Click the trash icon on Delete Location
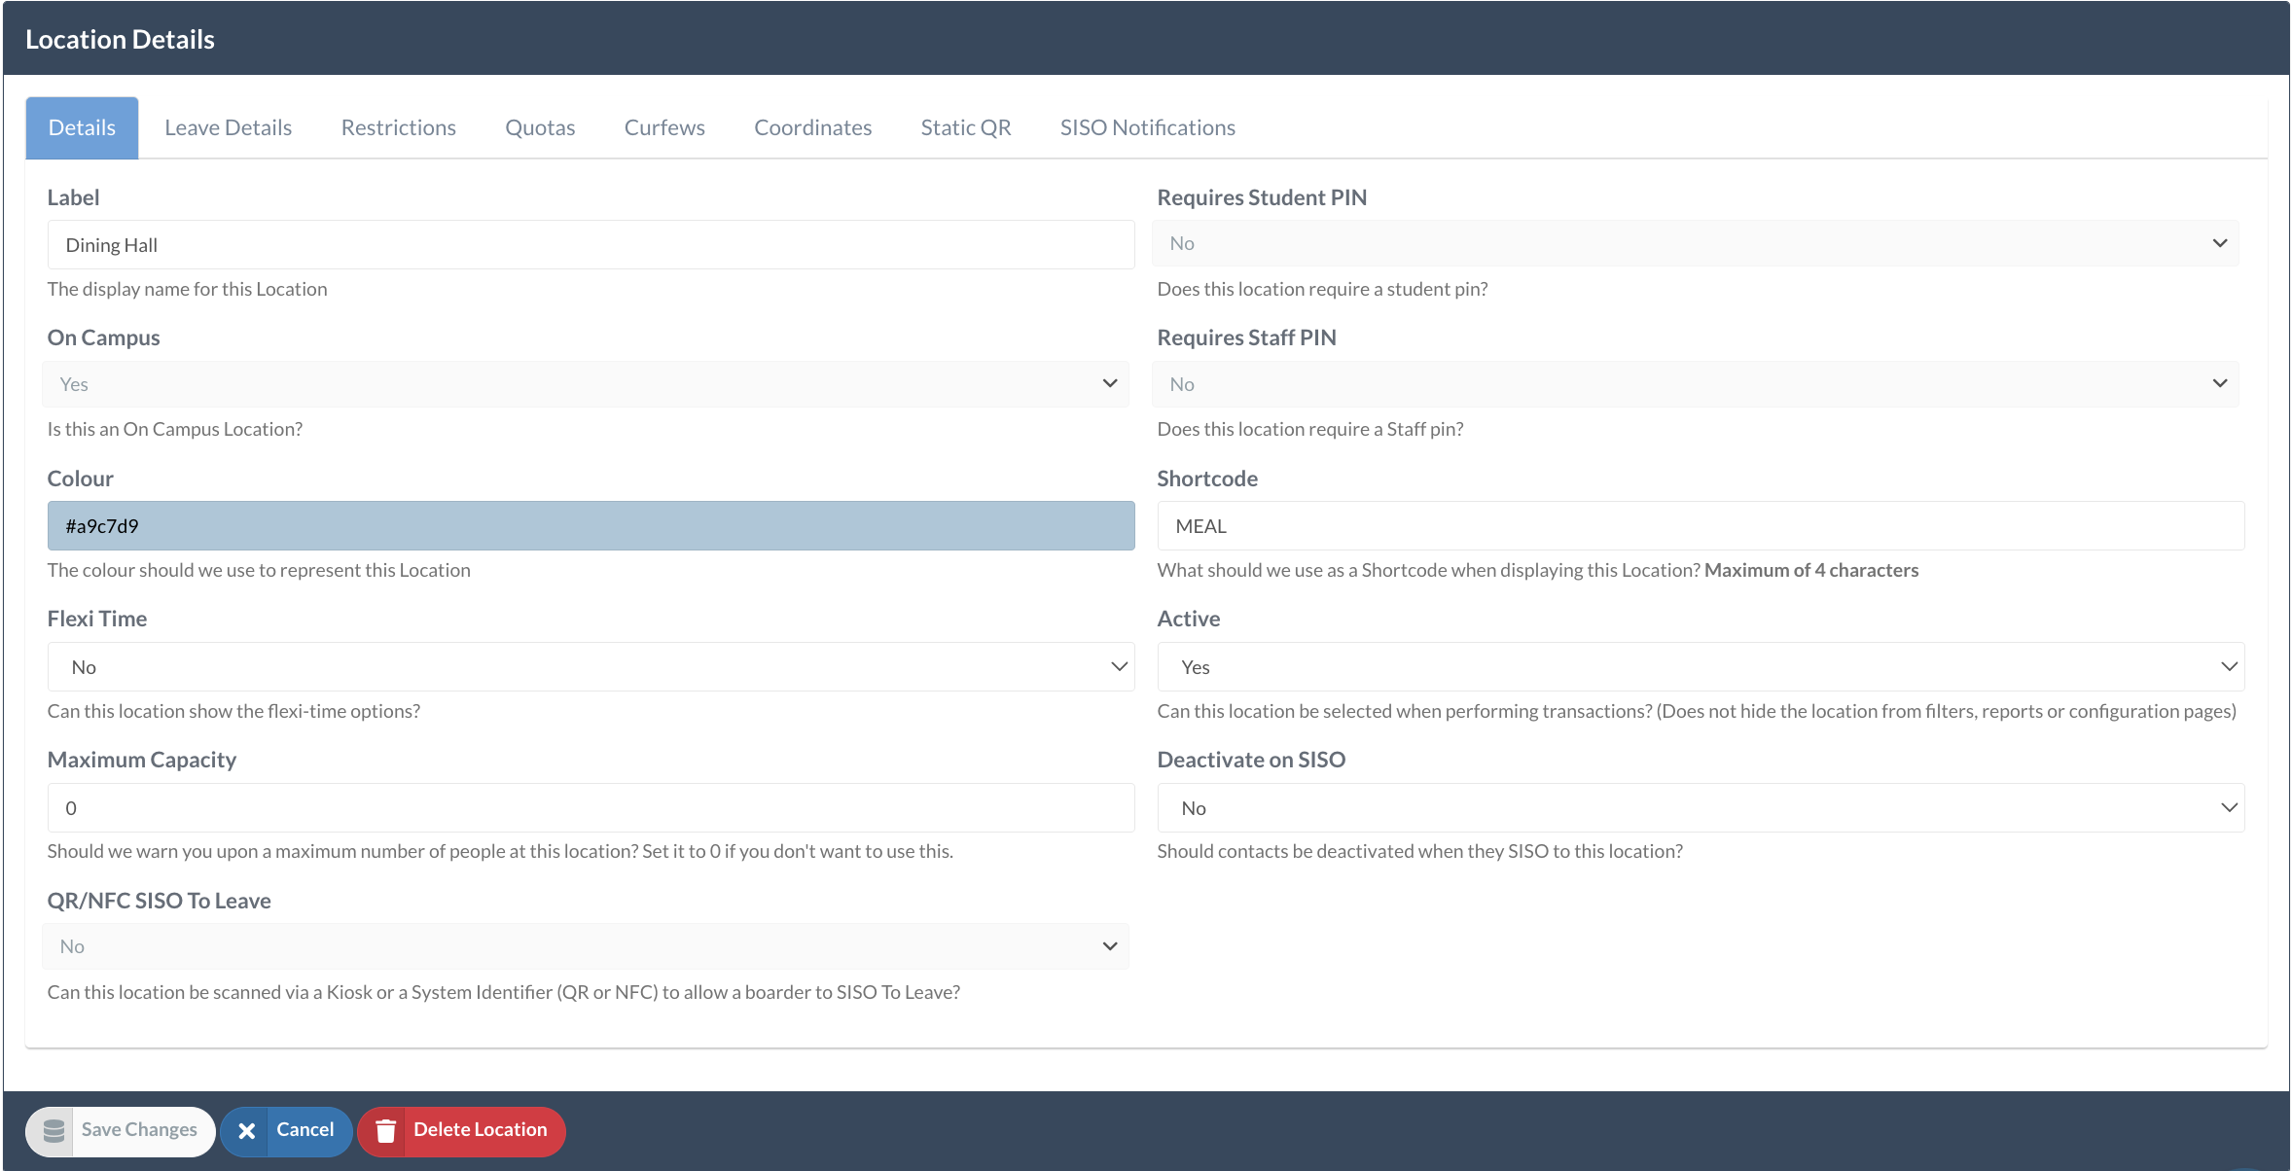 [385, 1130]
